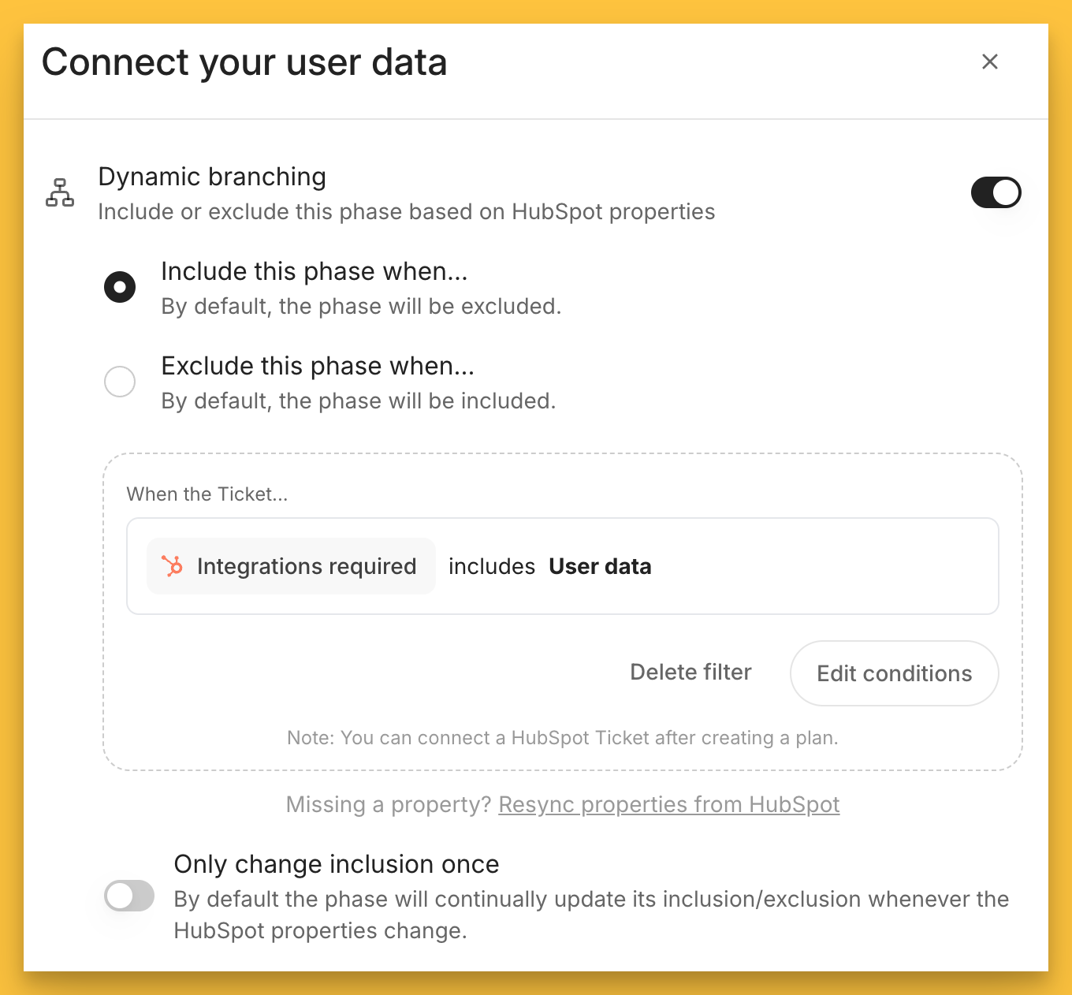Click the HubSpot Ticket note text

tap(562, 738)
